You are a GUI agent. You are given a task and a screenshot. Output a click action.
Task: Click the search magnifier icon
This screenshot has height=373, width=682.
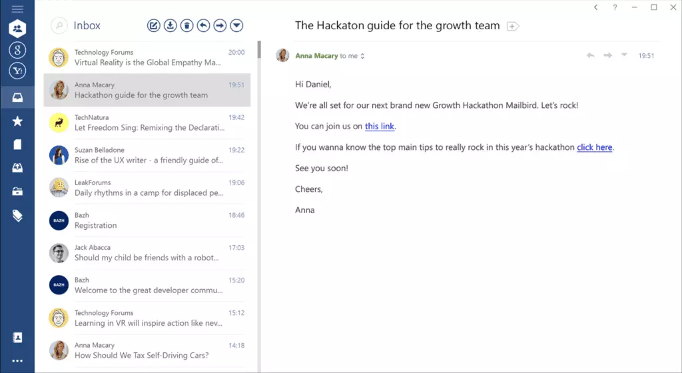[59, 26]
